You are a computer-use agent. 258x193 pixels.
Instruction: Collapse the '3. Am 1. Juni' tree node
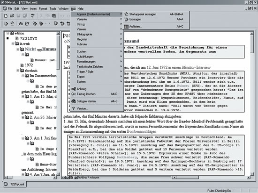(x=23, y=138)
